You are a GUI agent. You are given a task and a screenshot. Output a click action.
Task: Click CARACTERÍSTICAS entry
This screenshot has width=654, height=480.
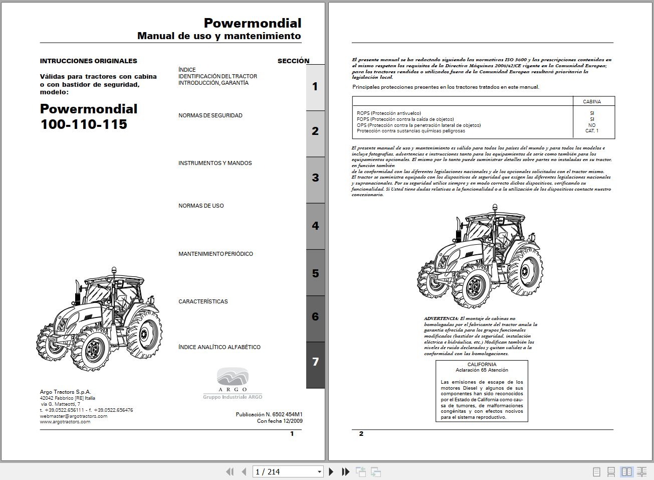pyautogui.click(x=203, y=301)
